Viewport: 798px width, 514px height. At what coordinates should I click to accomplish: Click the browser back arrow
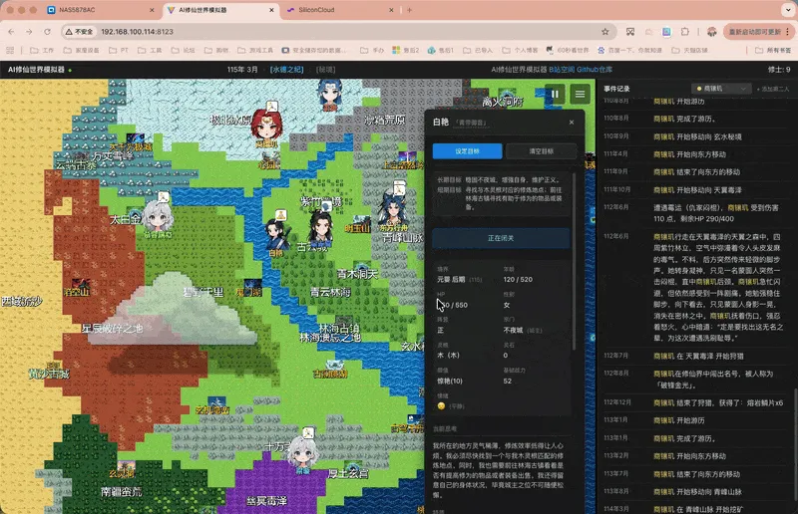point(12,31)
